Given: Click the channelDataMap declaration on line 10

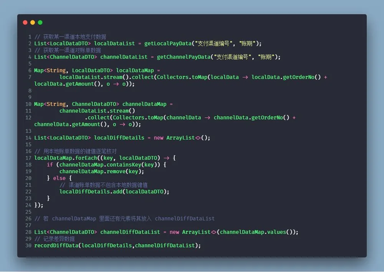Looking at the screenshot, I should pyautogui.click(x=144, y=104).
